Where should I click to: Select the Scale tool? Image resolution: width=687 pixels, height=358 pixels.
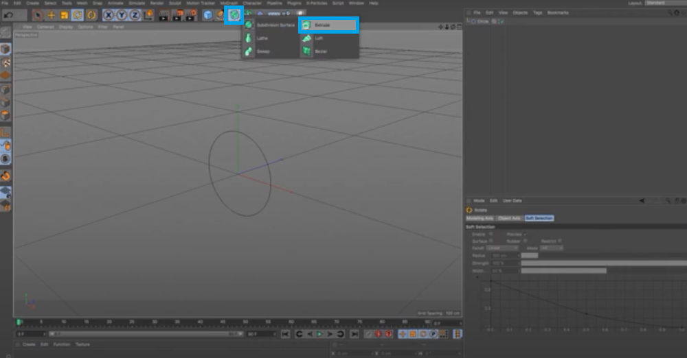[x=64, y=15]
